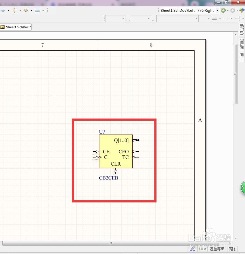The height and width of the screenshot is (254, 245).
Task: Click the arrow style icon
Action: coord(237,19)
